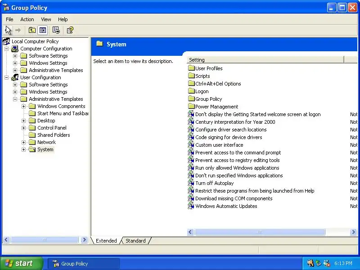The image size is (360, 270).
Task: Expand Software Settings under Computer Configuration
Action: click(15, 56)
